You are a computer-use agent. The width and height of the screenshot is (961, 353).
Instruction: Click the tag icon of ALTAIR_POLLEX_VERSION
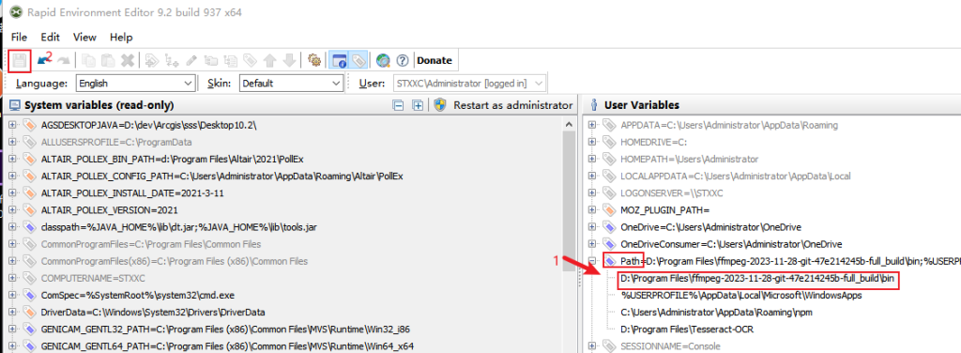click(30, 210)
